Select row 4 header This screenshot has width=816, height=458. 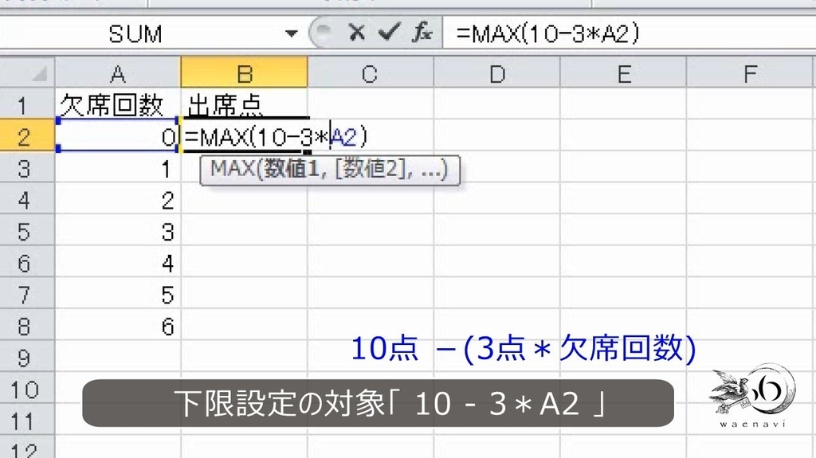pyautogui.click(x=27, y=199)
